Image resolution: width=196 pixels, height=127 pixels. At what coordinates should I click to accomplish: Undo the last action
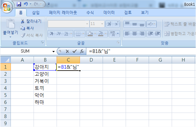(26, 4)
